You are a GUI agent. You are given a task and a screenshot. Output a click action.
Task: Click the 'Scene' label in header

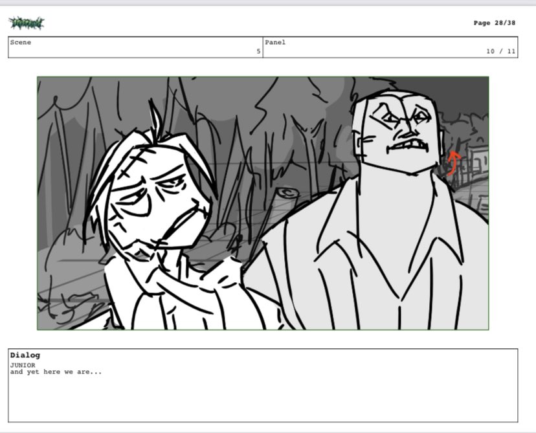21,42
